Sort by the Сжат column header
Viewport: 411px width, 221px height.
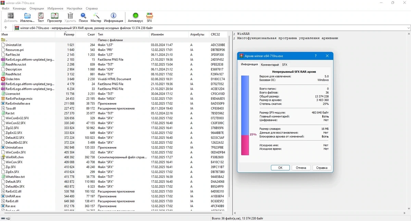[x=87, y=35]
